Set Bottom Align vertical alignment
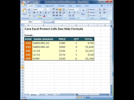Screen dimensions: 134x100 60,9
